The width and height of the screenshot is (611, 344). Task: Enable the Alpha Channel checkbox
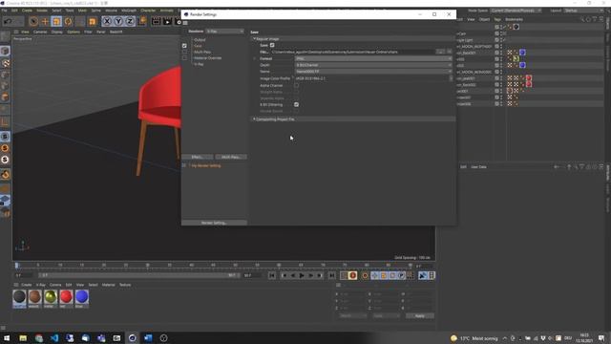297,85
